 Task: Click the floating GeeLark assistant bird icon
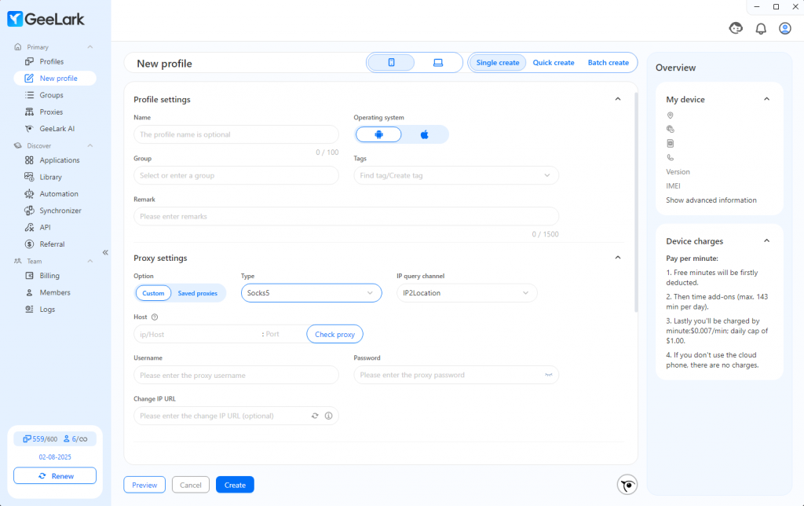pos(627,485)
